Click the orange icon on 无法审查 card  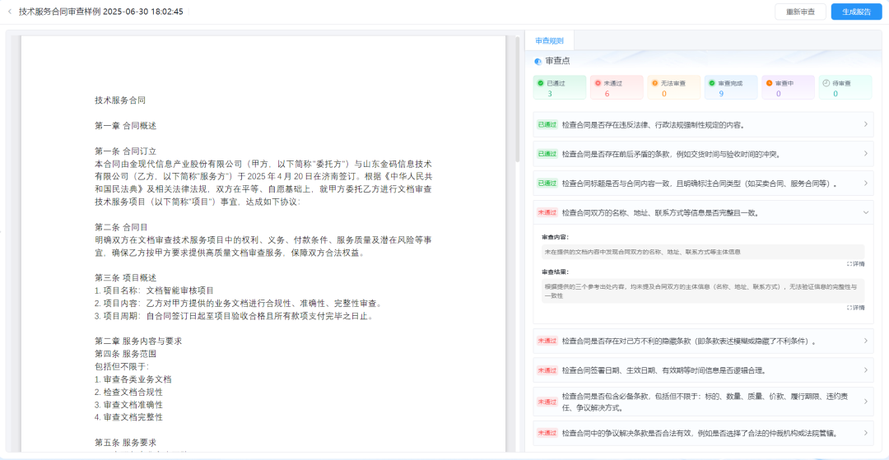tap(655, 83)
